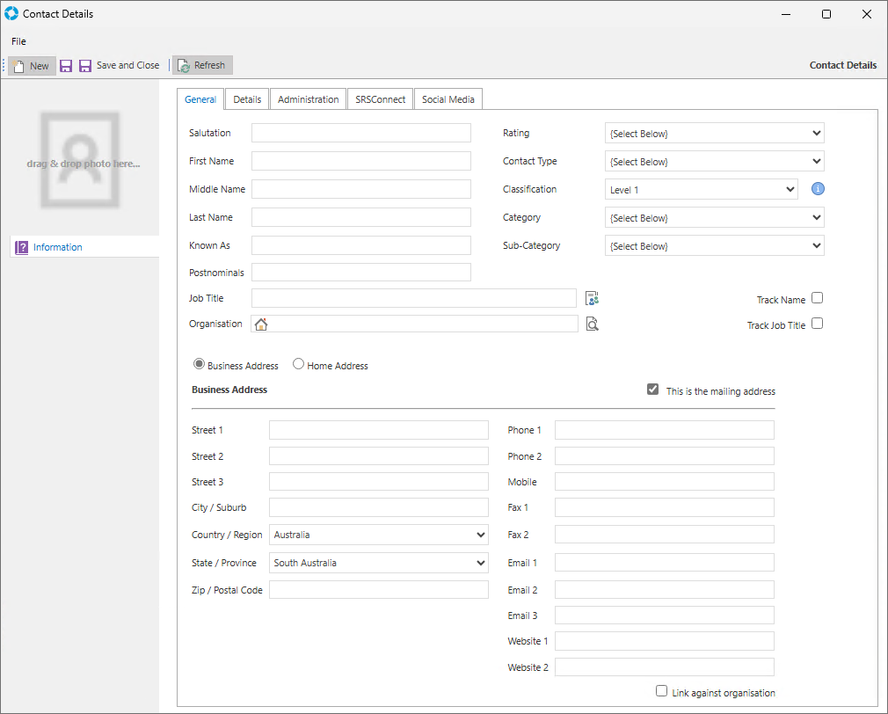
Task: Open the State / Province dropdown
Action: [x=379, y=563]
